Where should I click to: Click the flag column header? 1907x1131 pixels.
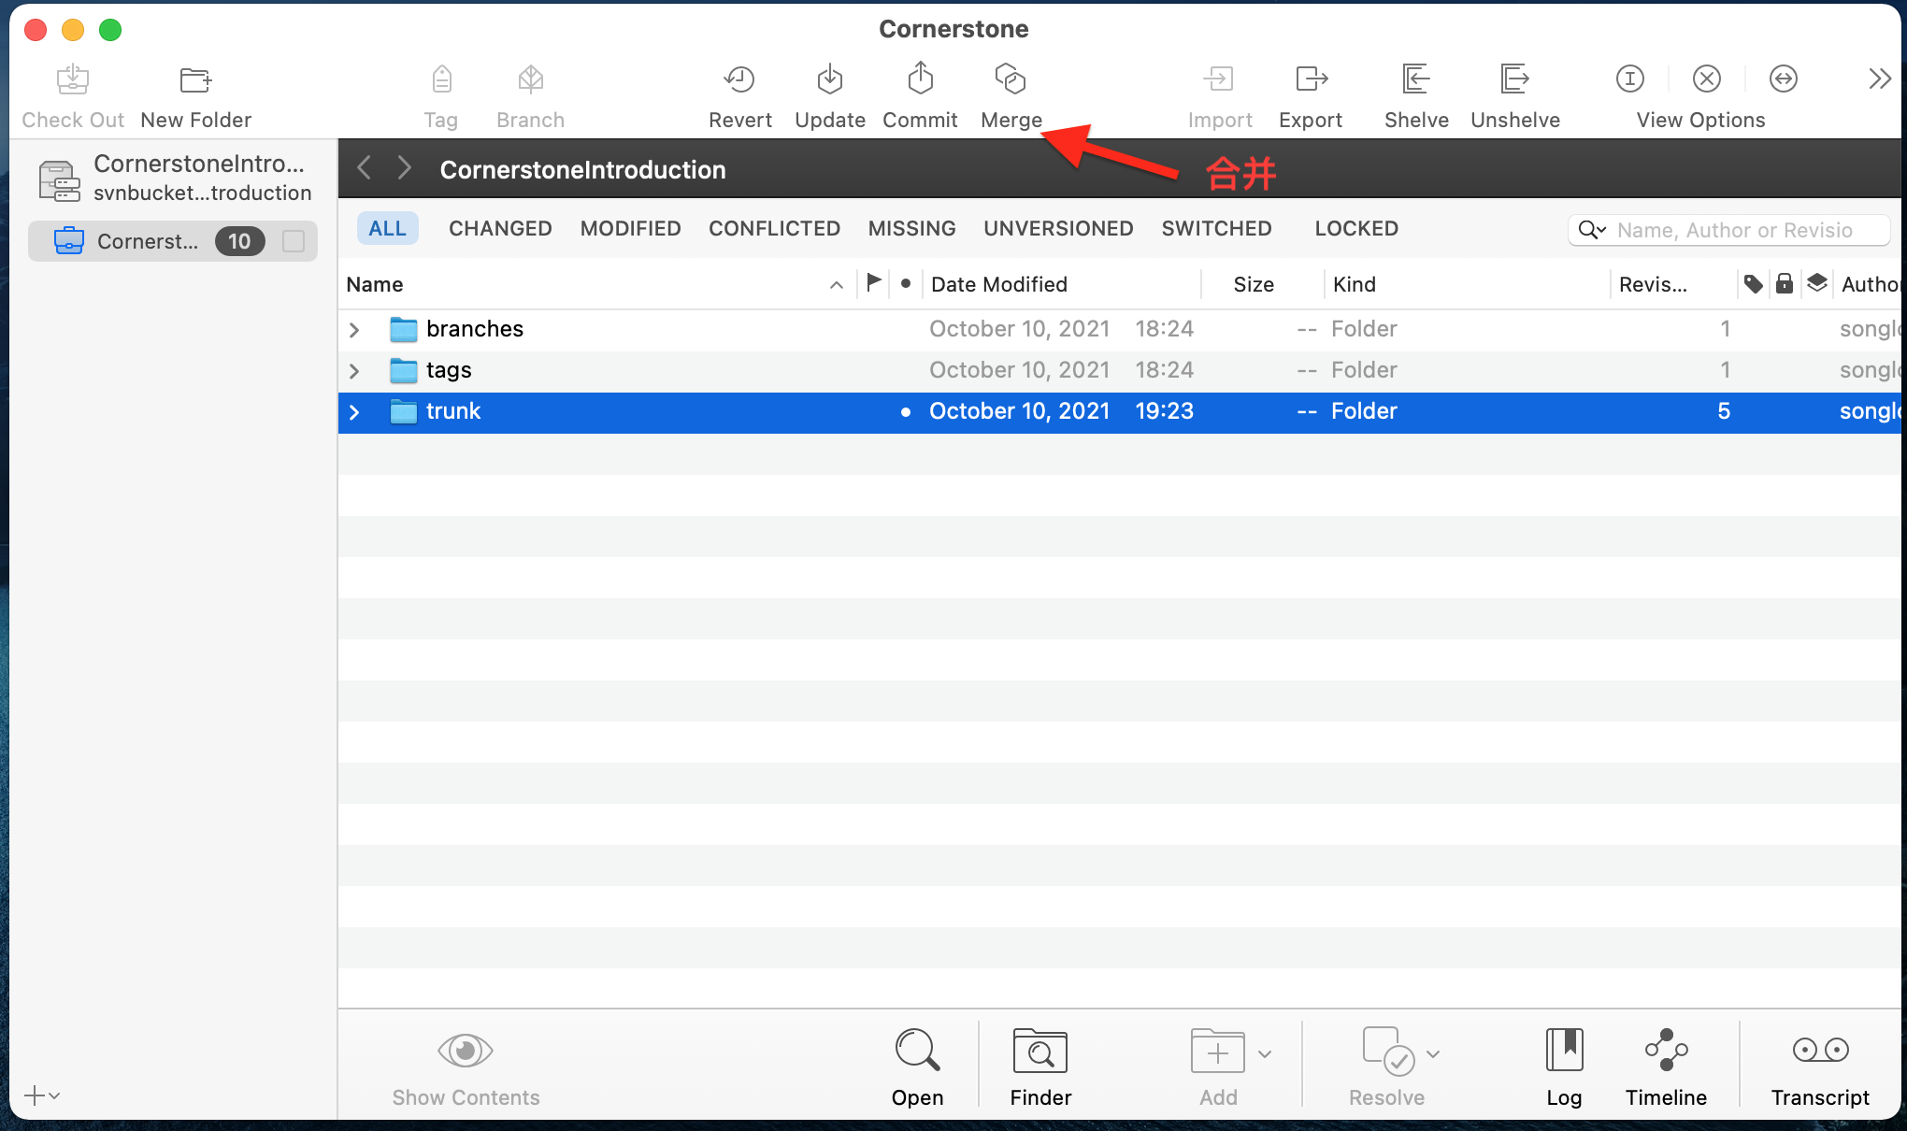coord(874,282)
